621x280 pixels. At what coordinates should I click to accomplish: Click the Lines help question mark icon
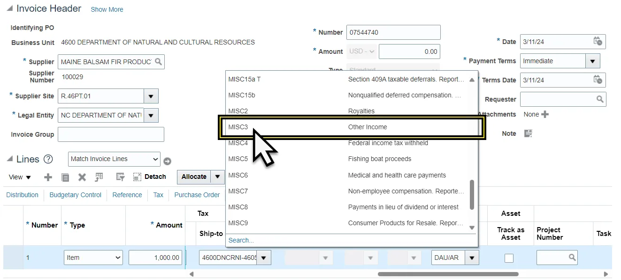point(48,159)
